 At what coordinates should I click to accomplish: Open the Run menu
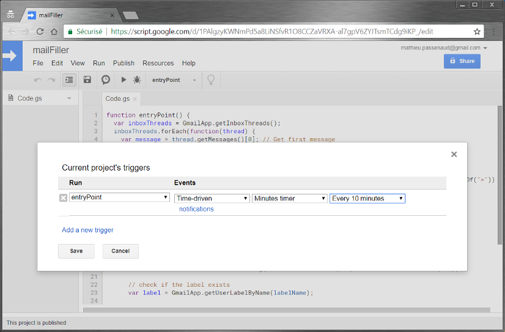tap(99, 63)
